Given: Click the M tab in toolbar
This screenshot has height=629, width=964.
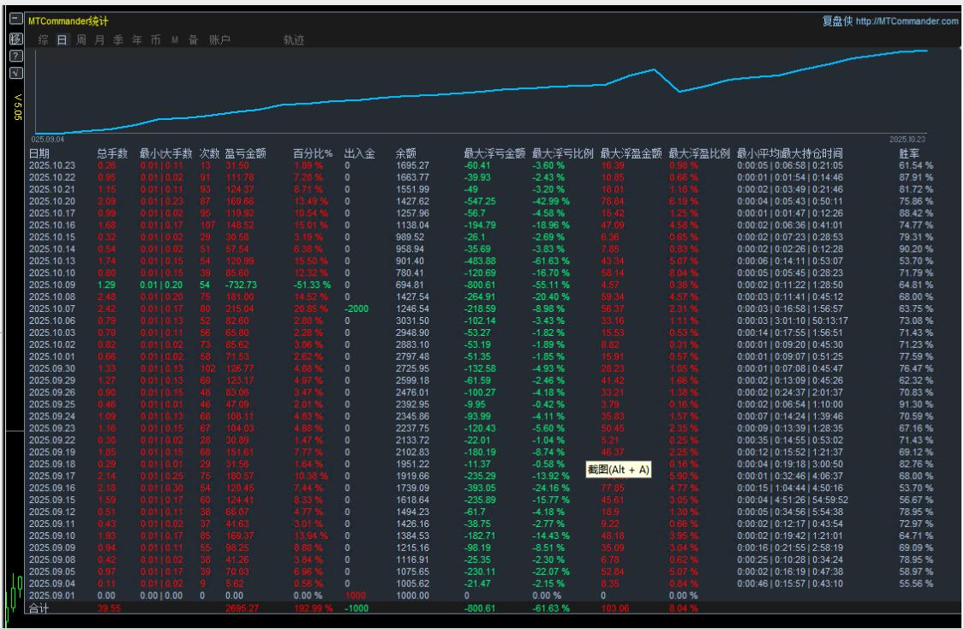Looking at the screenshot, I should (x=175, y=40).
